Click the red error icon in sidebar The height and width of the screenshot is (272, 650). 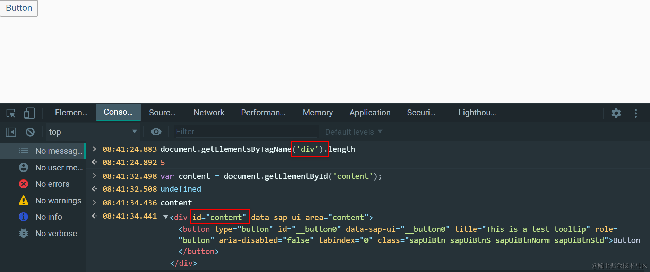pos(24,184)
